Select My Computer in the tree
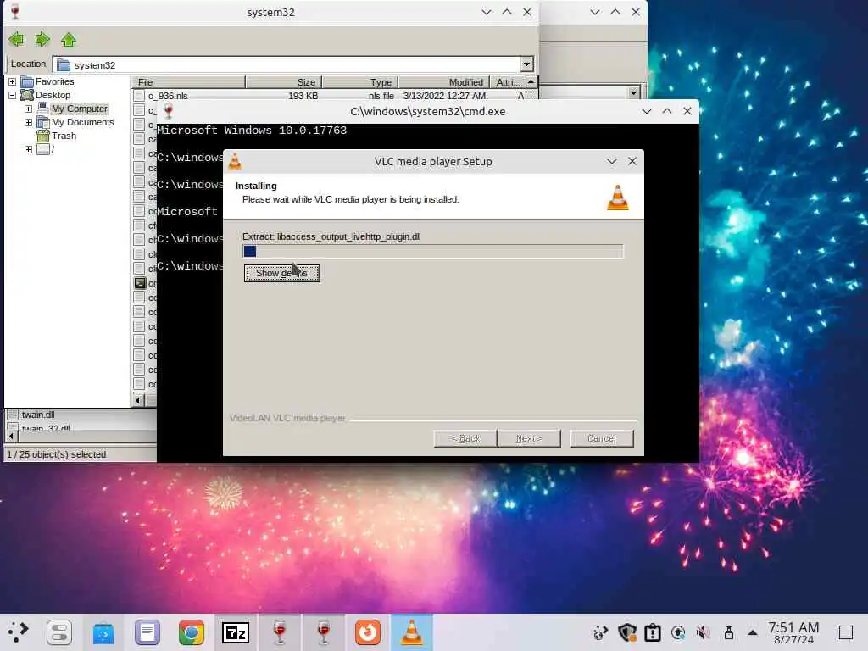 pos(79,108)
